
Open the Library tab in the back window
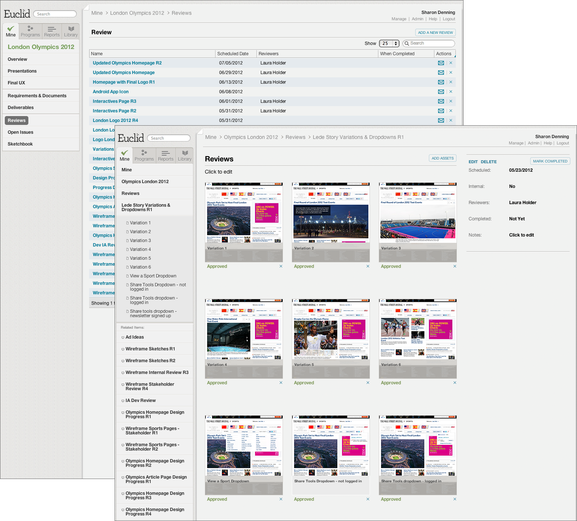[x=71, y=31]
